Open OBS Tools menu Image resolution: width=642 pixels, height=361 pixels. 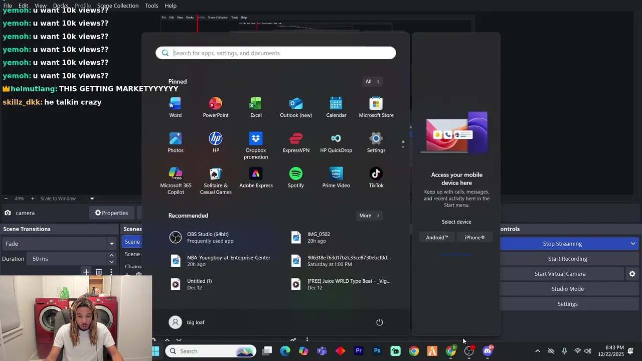(151, 6)
